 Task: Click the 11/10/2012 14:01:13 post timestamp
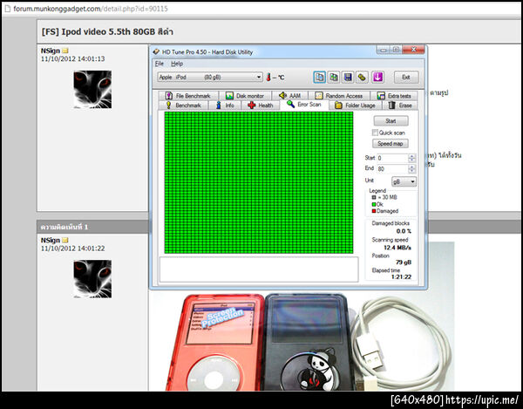tap(72, 58)
